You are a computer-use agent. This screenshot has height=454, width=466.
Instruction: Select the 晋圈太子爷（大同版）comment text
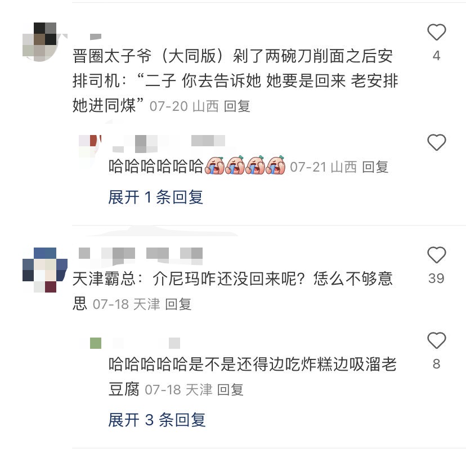point(235,80)
